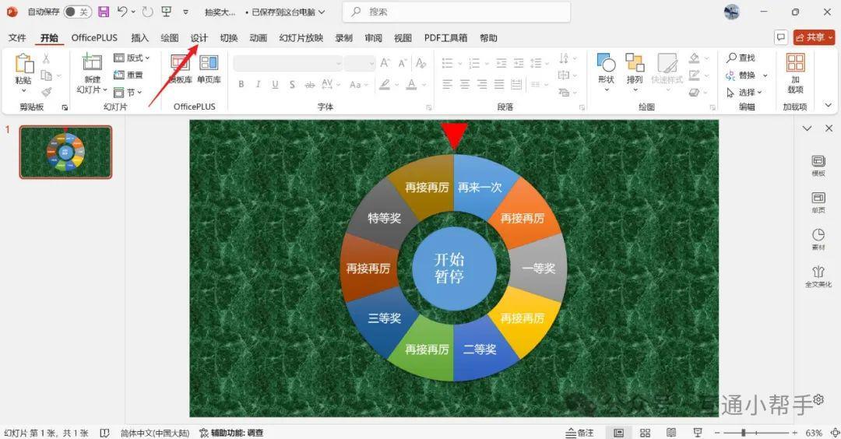Open the font size combo box
Viewport: 841px width, 439px height.
click(359, 63)
